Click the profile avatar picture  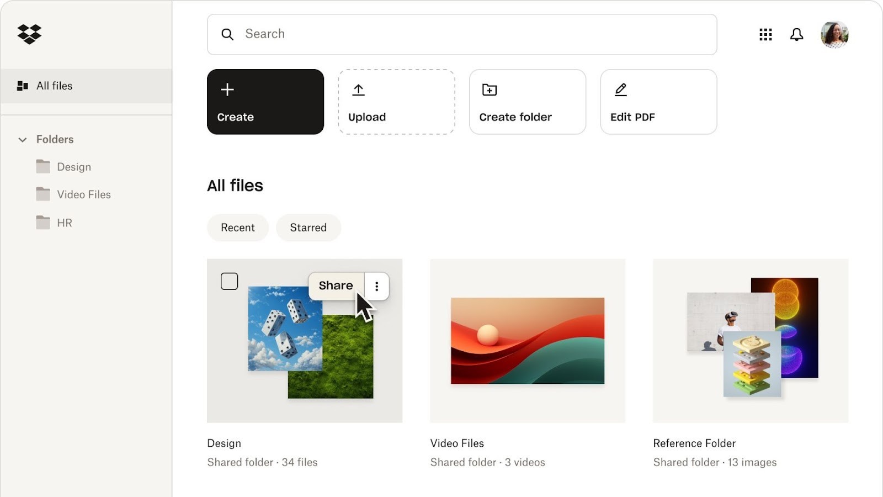point(834,34)
